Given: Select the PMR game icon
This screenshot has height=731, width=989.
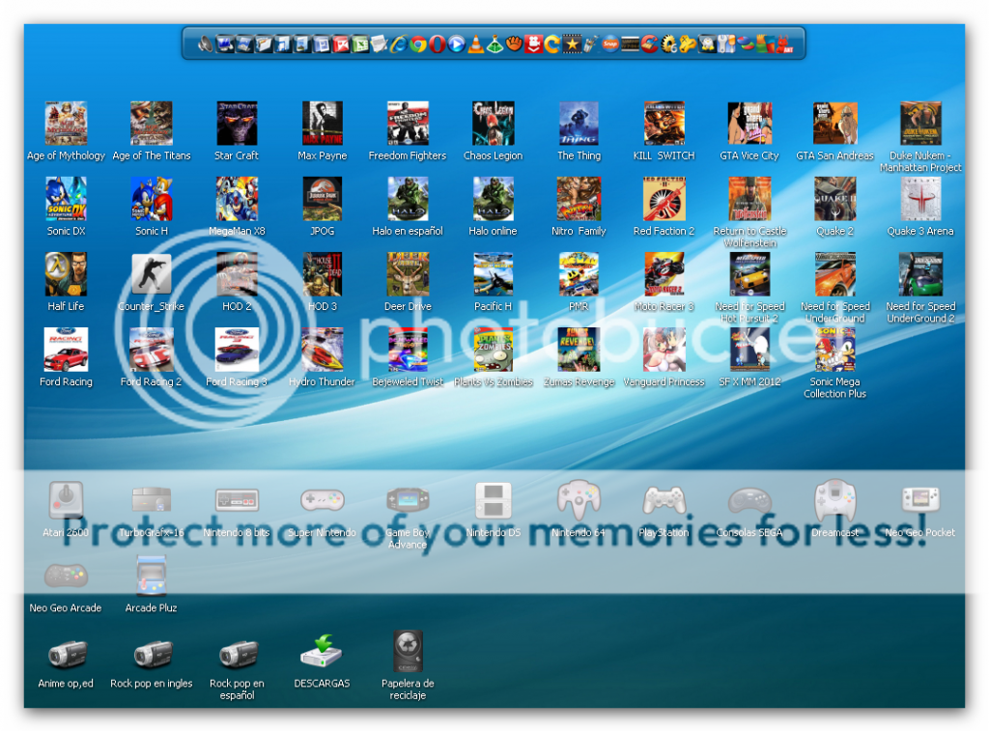Looking at the screenshot, I should pyautogui.click(x=579, y=274).
